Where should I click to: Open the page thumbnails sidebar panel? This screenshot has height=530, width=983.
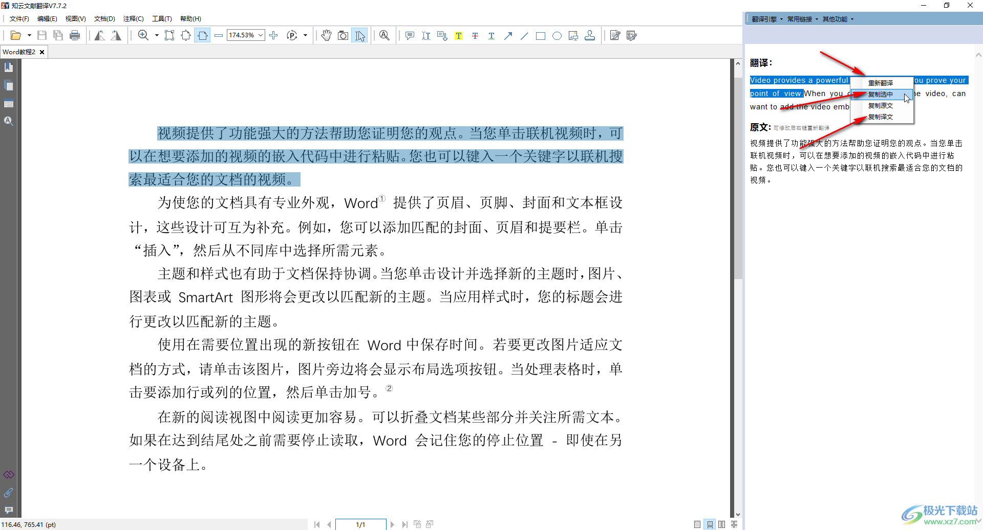[9, 86]
